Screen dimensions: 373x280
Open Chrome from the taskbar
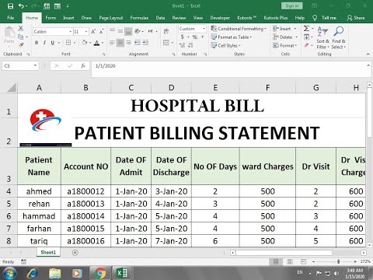[x=100, y=273]
